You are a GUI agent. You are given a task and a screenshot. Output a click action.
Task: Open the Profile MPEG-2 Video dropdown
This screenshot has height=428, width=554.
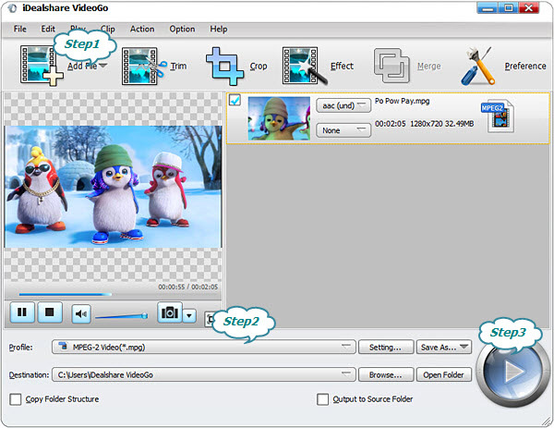click(x=203, y=347)
